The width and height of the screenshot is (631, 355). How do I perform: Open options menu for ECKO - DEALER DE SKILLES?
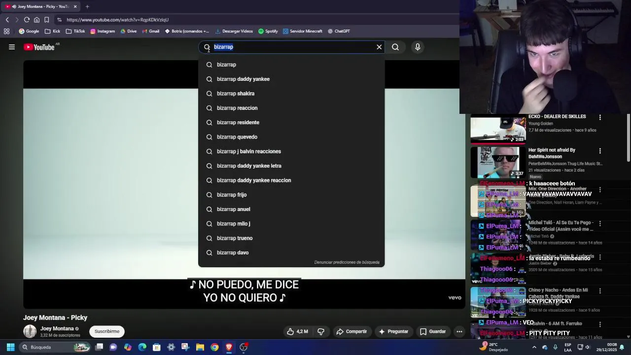click(x=600, y=117)
